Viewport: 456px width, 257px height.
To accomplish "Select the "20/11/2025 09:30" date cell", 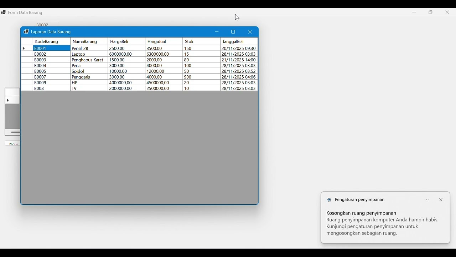I will tap(239, 48).
